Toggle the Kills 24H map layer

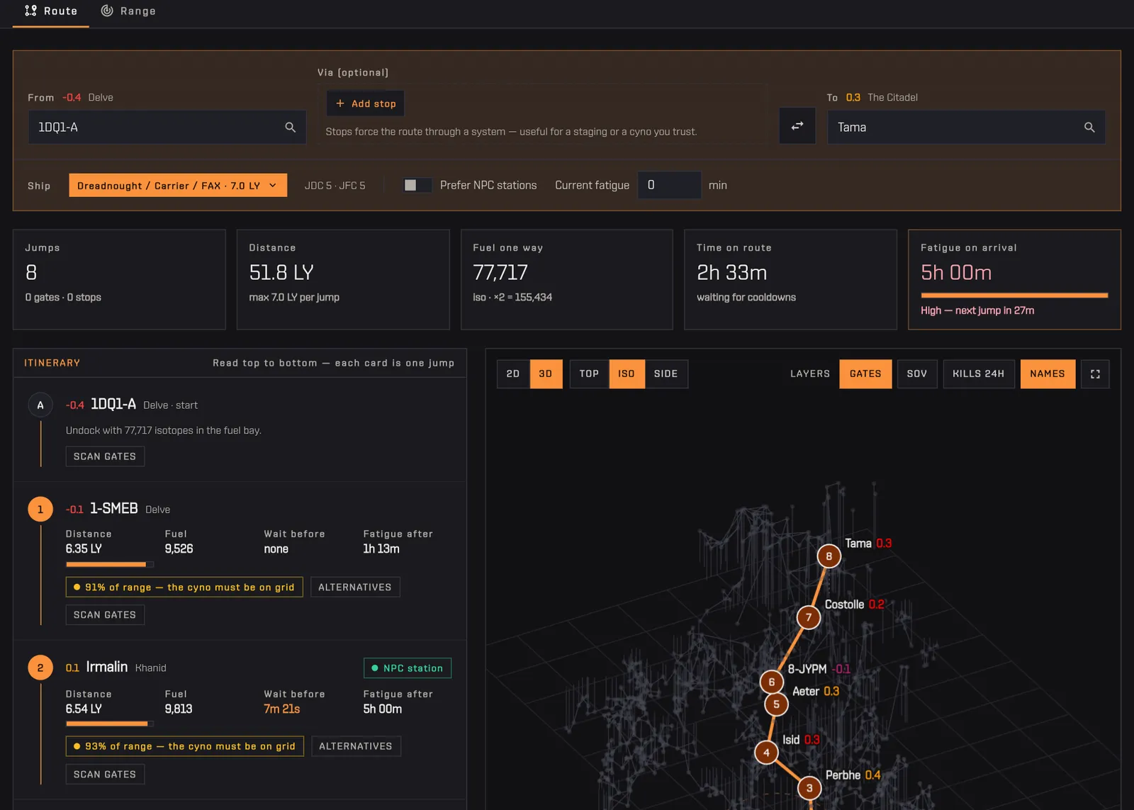tap(979, 374)
